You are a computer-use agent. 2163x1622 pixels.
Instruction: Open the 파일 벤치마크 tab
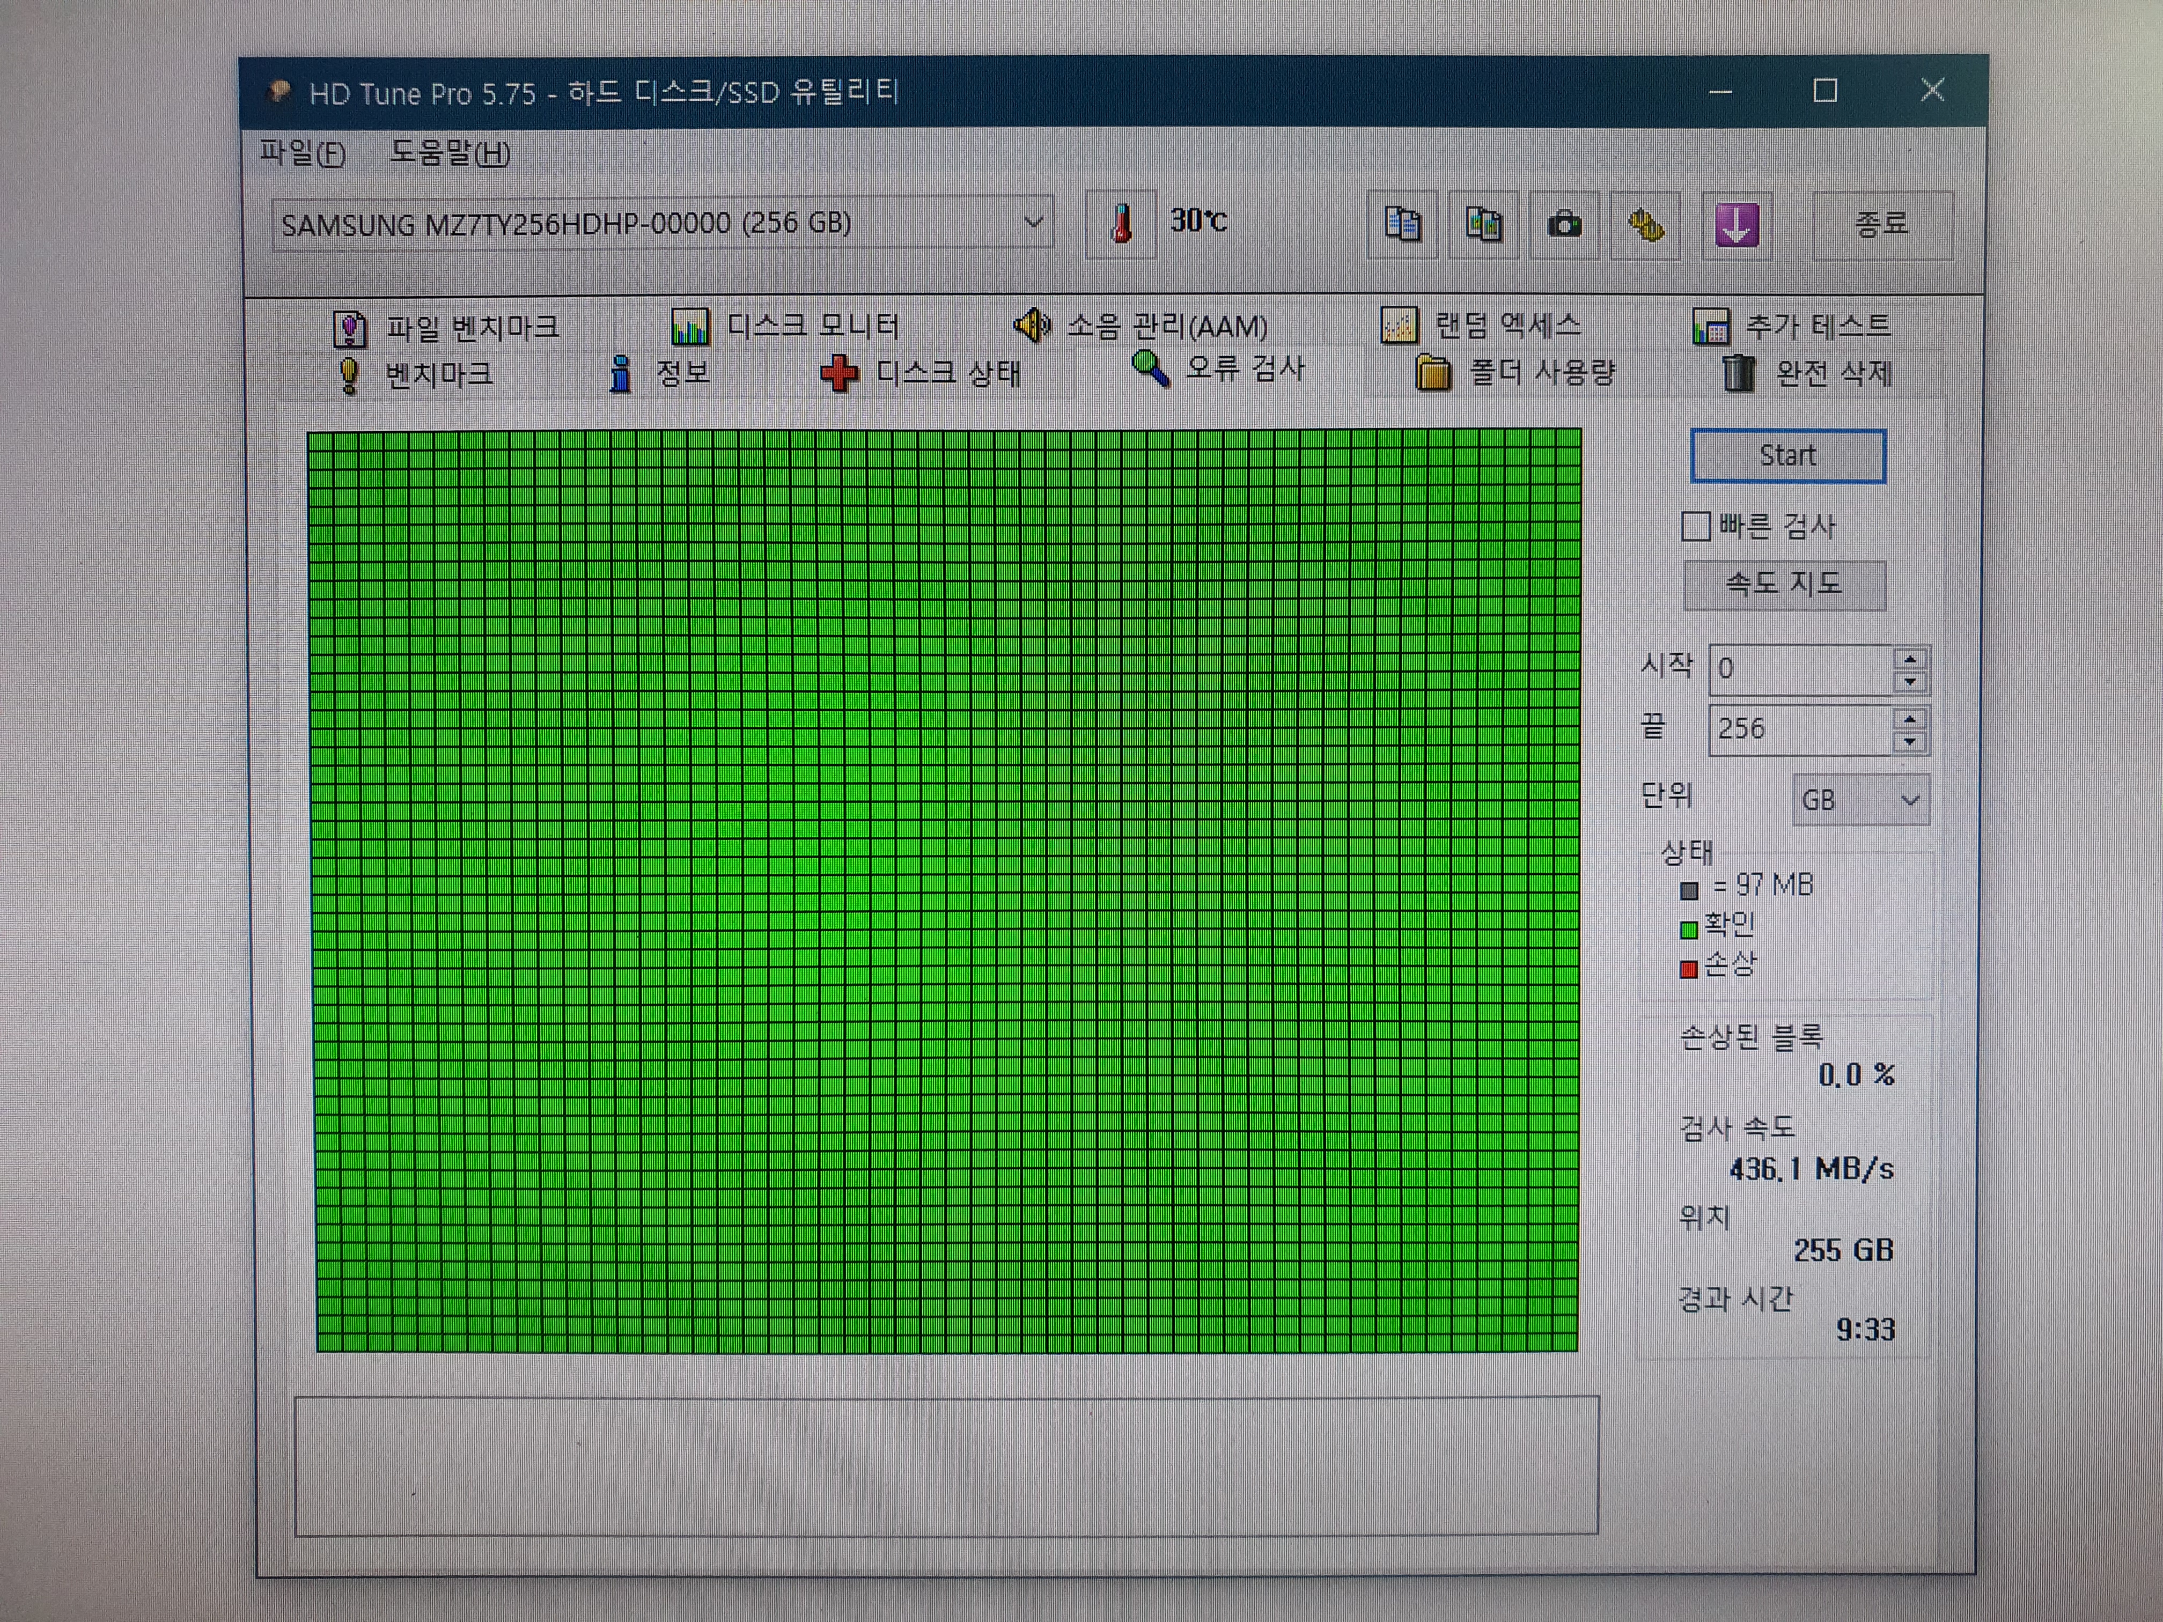tap(446, 328)
